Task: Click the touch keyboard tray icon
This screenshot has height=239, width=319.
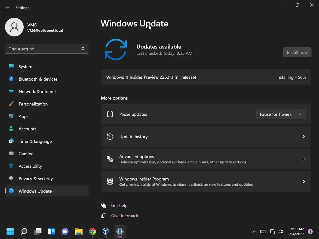Action: click(263, 232)
